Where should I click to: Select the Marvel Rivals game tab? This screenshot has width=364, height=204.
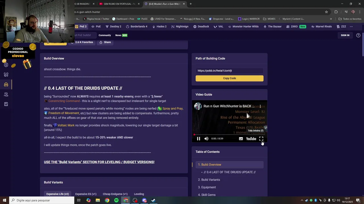[321, 26]
